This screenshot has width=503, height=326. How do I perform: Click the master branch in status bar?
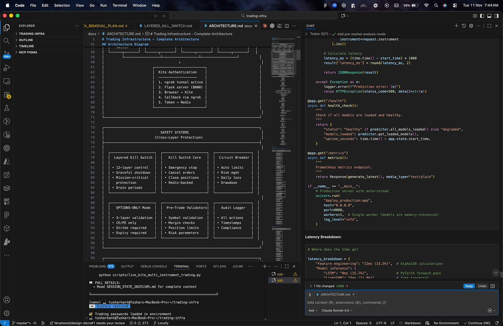(x=21, y=323)
